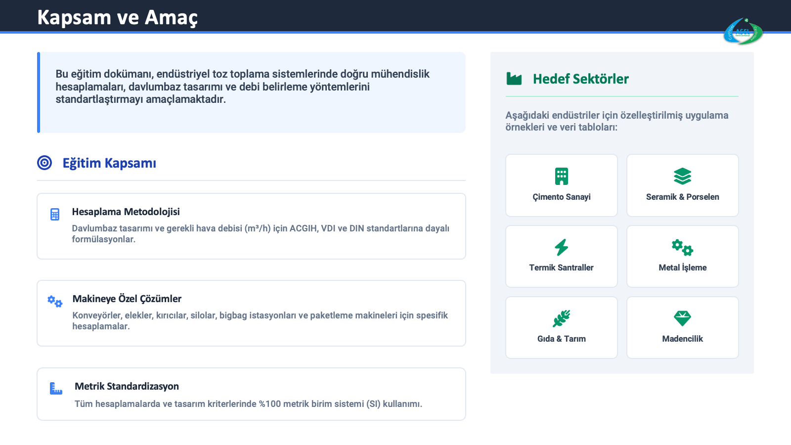
Task: Click the gem icon above Madencilik
Action: (682, 318)
